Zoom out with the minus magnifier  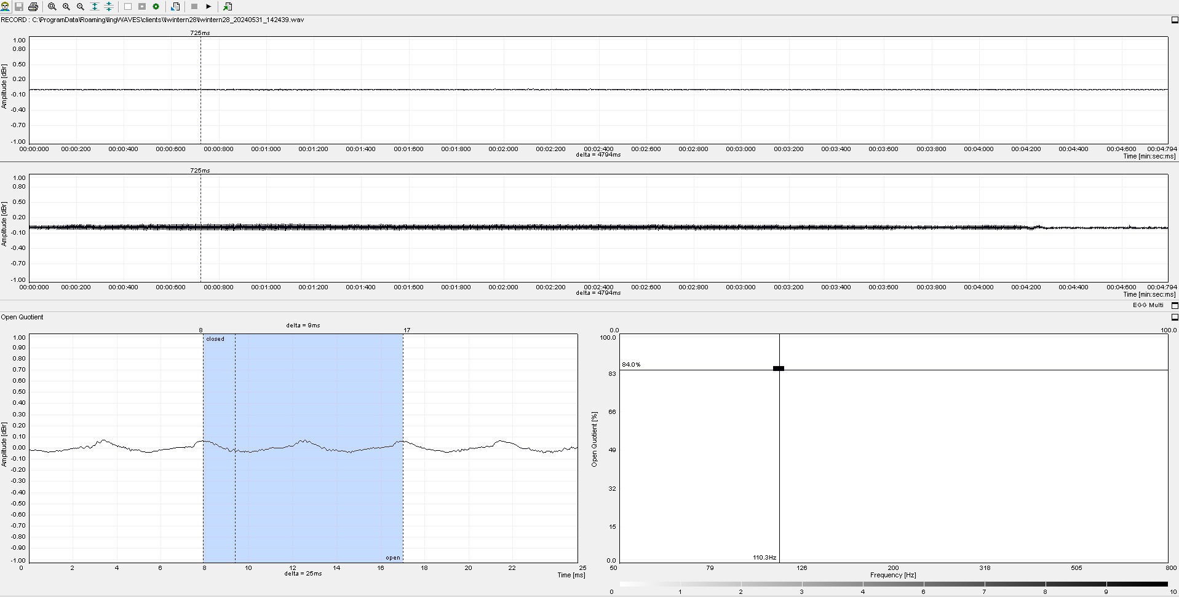coord(81,7)
